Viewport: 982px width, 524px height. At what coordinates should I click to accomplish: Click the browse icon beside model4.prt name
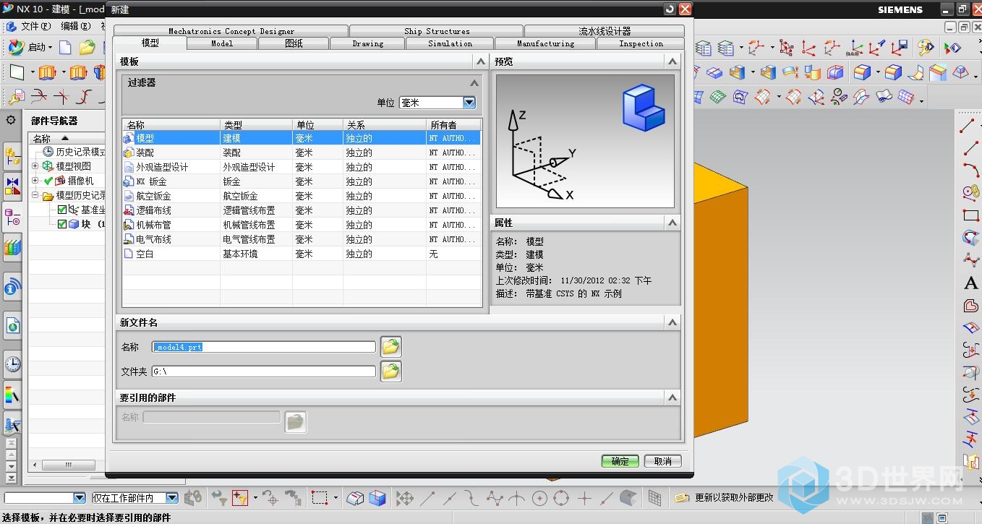[391, 347]
